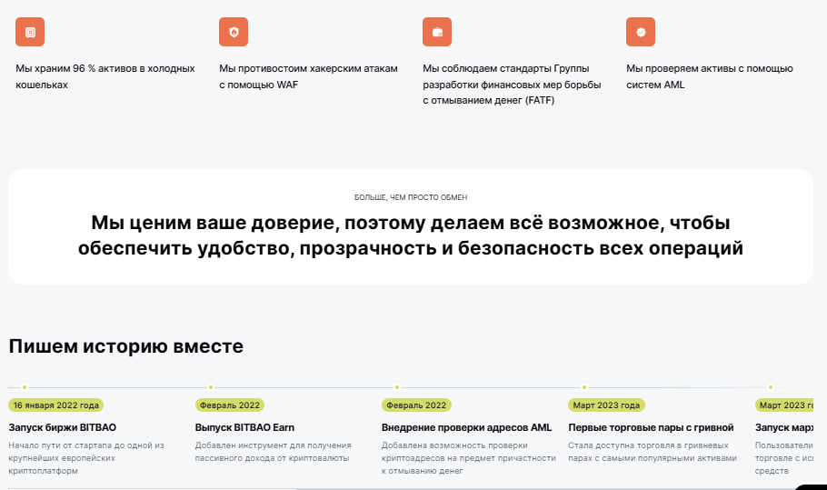Viewport: 827px width, 490px height.
Task: Select timeline dot above the AML address check milestone
Action: click(397, 387)
